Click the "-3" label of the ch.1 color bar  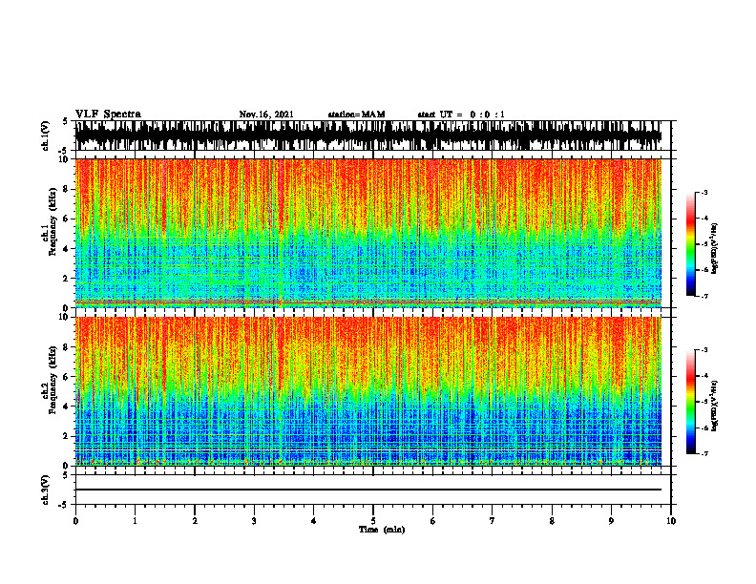[704, 192]
